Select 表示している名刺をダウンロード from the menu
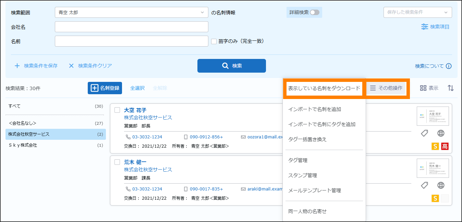This screenshot has height=222, width=462. [x=324, y=88]
